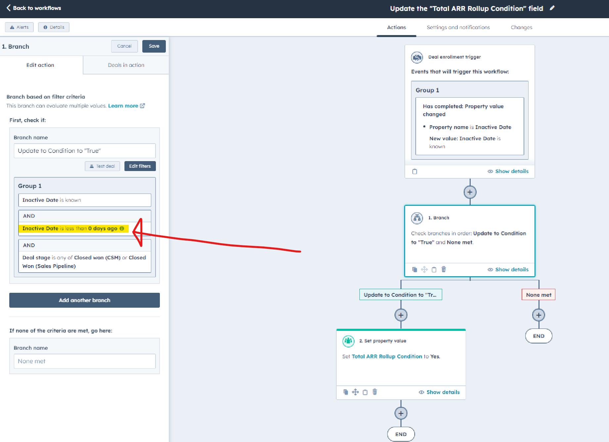
Task: Open the Learn more link about branch criteria
Action: pyautogui.click(x=123, y=106)
